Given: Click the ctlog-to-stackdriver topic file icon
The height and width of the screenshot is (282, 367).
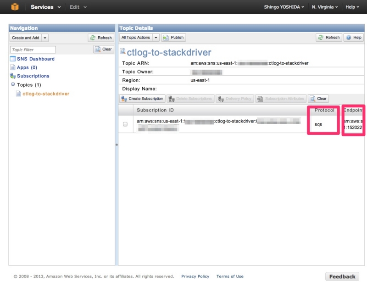Looking at the screenshot, I should coord(18,94).
